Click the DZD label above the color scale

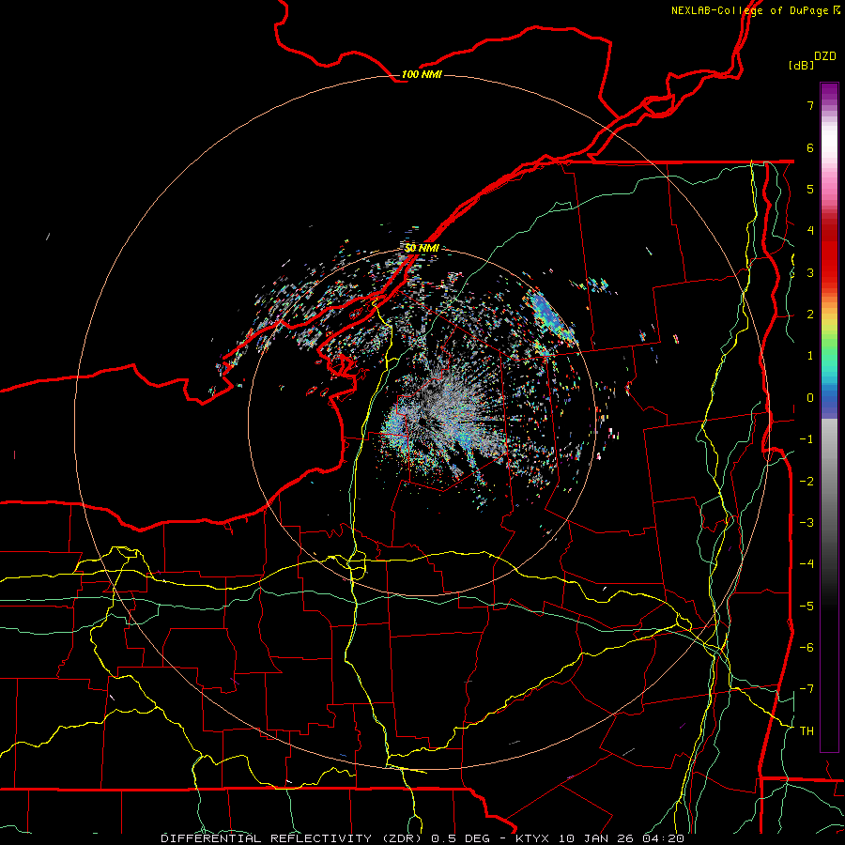[825, 56]
